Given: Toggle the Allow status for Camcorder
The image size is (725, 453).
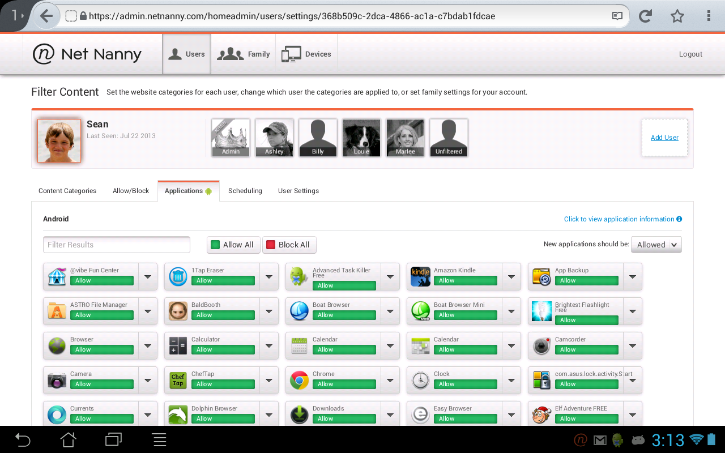Looking at the screenshot, I should click(x=586, y=349).
